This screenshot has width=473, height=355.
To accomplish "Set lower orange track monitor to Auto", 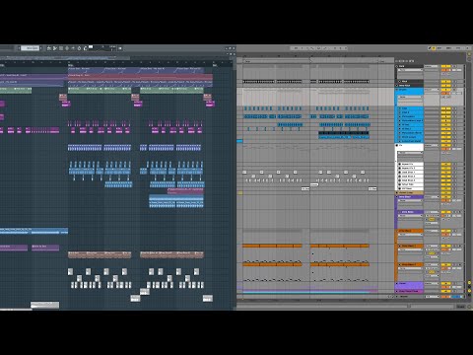I will pos(432,272).
